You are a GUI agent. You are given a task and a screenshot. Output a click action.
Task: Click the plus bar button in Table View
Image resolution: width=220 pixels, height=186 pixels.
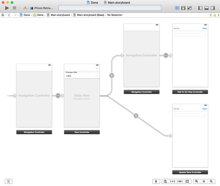97,68
